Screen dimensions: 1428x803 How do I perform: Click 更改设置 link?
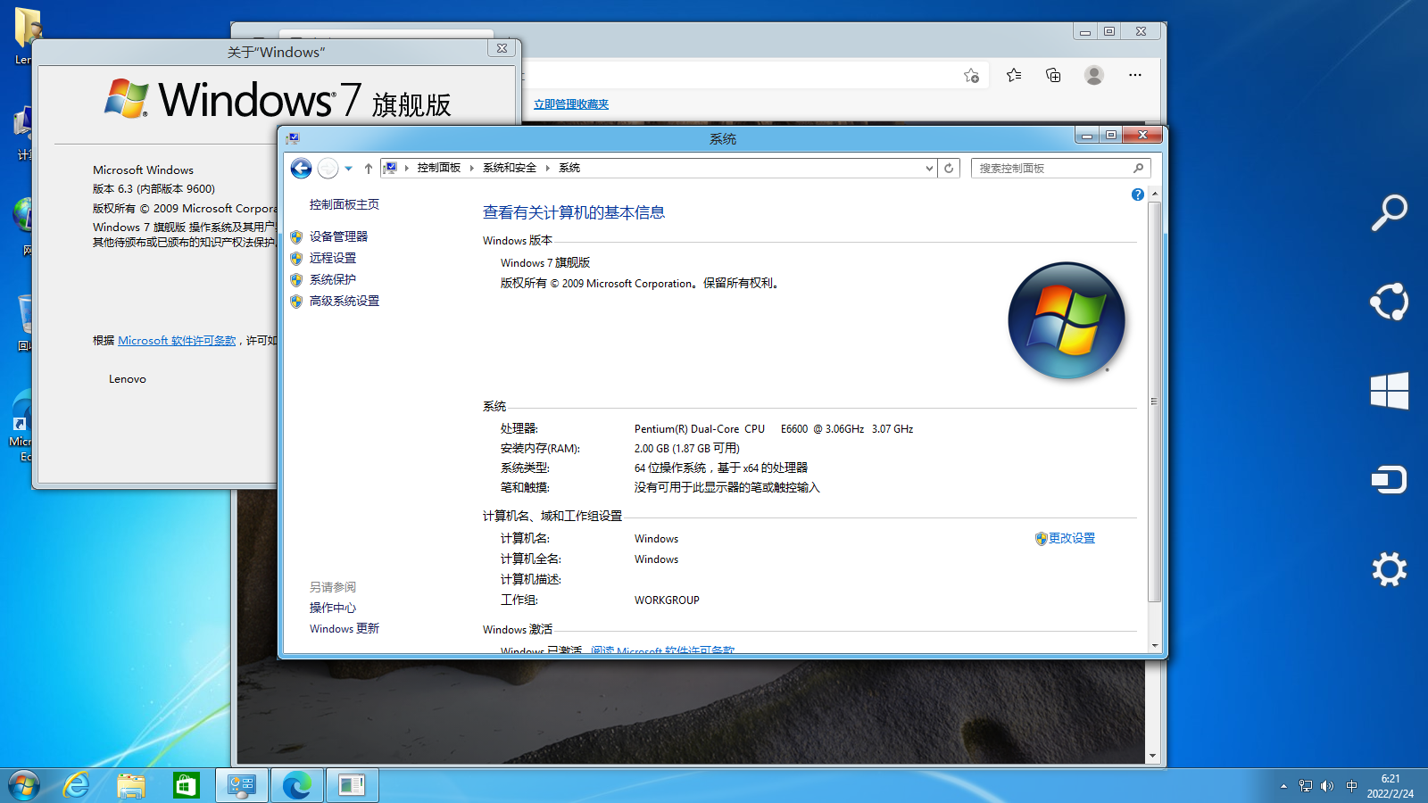pos(1071,538)
